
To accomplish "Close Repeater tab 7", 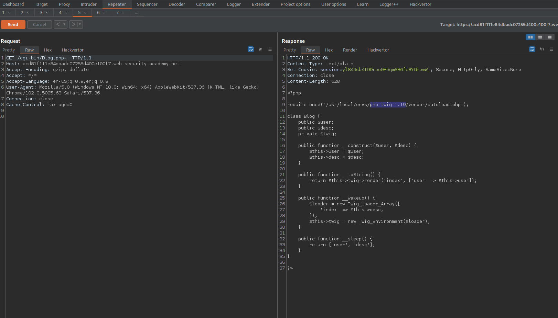I will coord(123,13).
